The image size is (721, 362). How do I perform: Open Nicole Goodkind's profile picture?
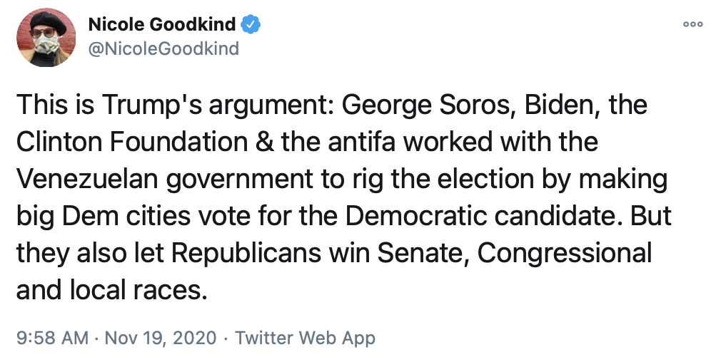coord(46,39)
